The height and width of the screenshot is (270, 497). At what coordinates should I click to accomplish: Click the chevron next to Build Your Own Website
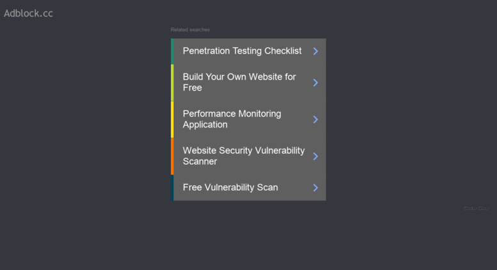pyautogui.click(x=315, y=82)
